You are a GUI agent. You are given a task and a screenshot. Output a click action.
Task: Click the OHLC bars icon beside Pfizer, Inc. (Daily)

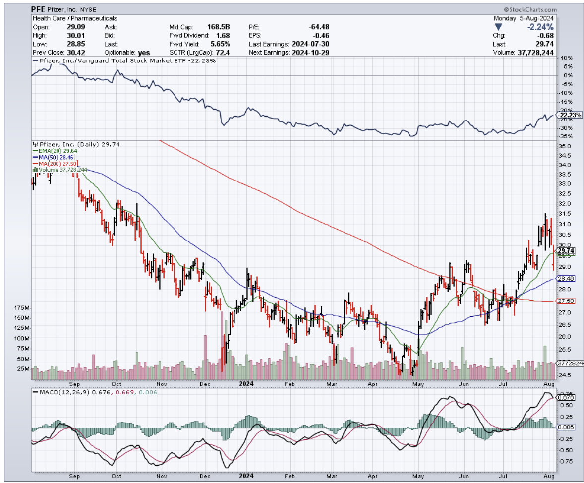point(34,144)
